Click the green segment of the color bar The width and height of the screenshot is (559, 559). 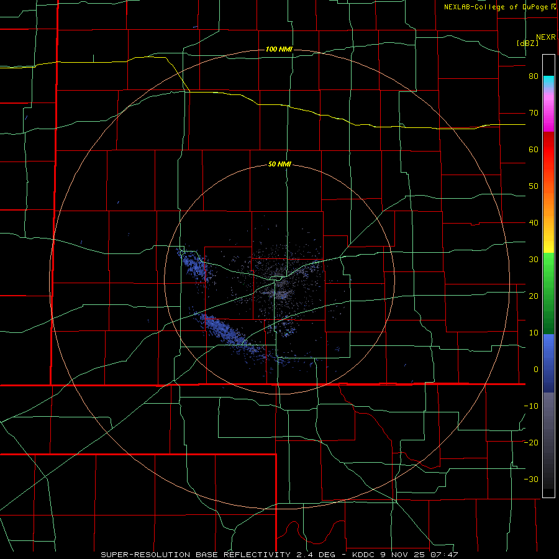coord(548,293)
